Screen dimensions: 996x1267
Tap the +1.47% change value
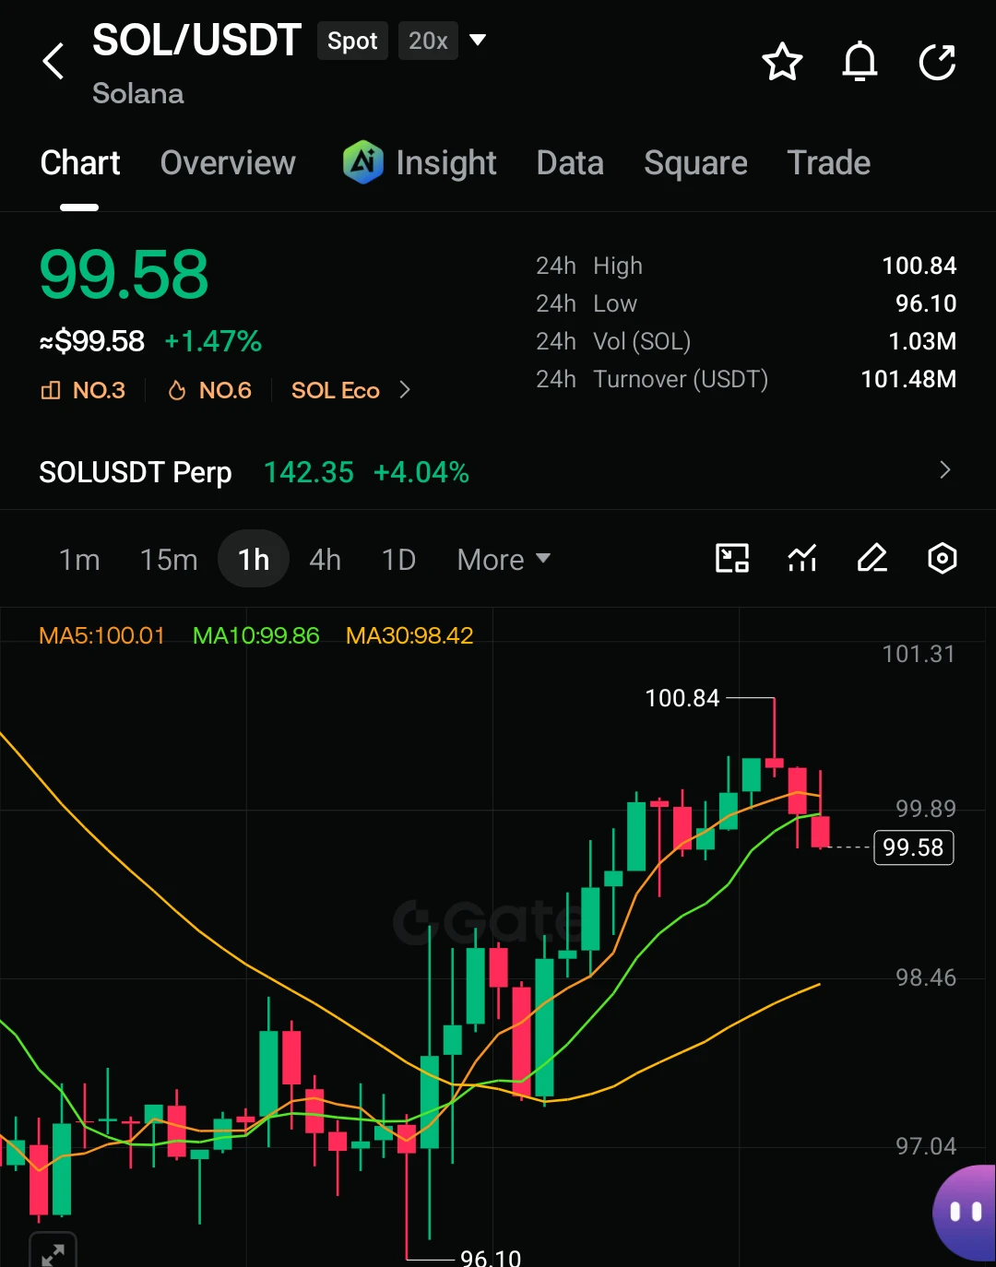[x=213, y=341]
